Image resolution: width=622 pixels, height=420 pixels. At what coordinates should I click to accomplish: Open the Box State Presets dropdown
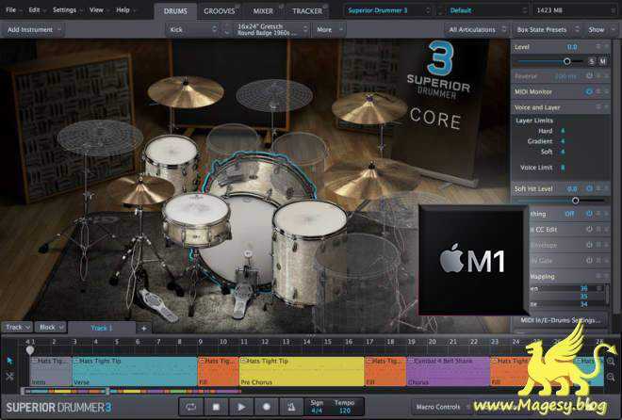(x=546, y=30)
